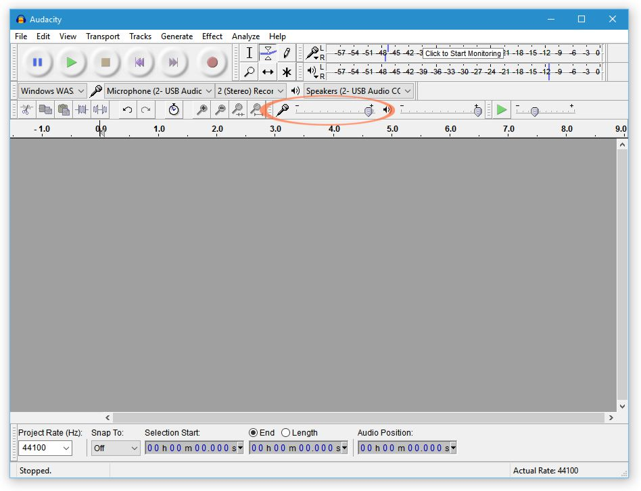641x491 pixels.
Task: Open the File menu
Action: click(21, 36)
